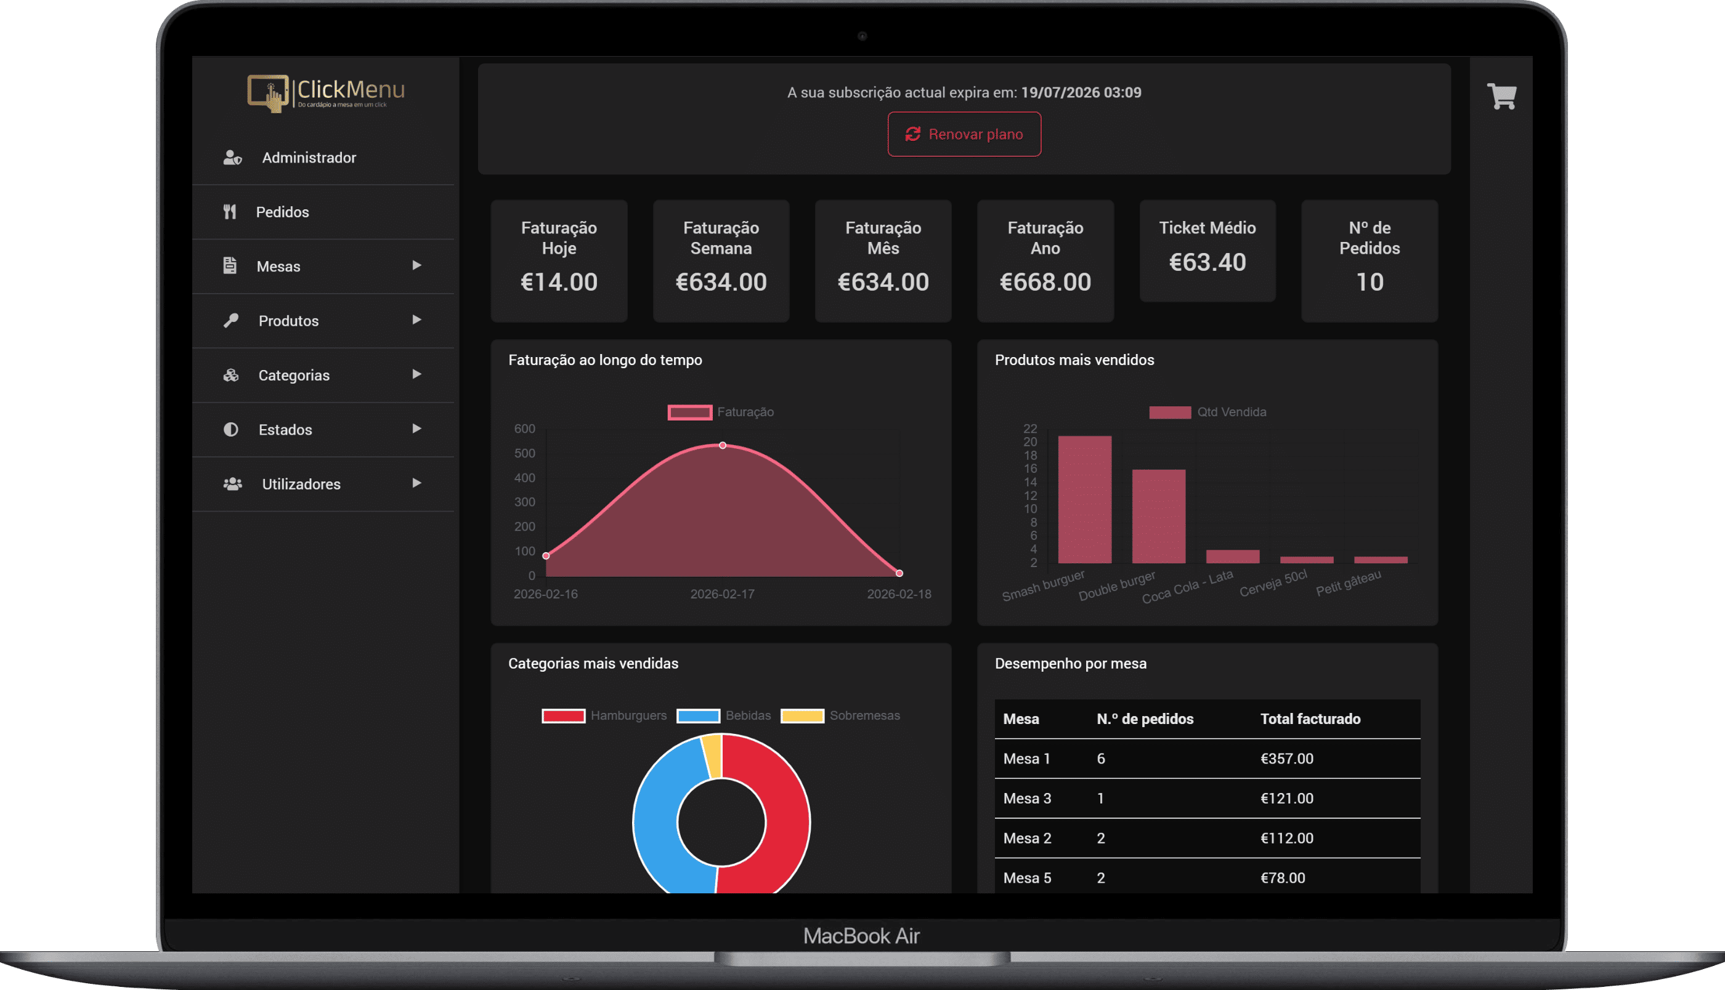Click the ClickMenu logo
Viewport: 1725px width, 990px height.
pyautogui.click(x=326, y=93)
